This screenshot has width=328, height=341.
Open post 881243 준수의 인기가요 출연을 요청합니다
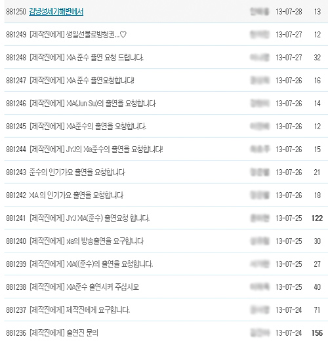coord(77,172)
